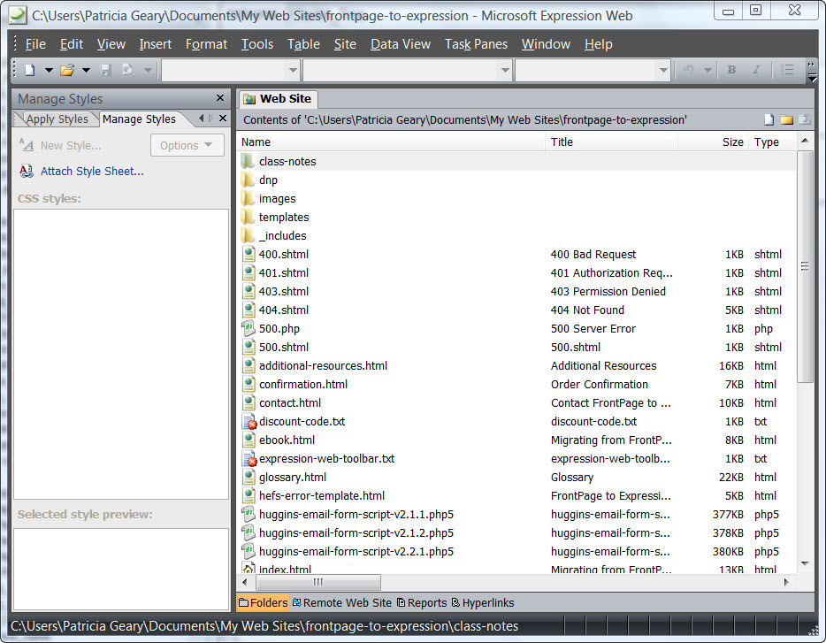The image size is (826, 643).
Task: Open the Hyperlinks view
Action: tap(482, 603)
